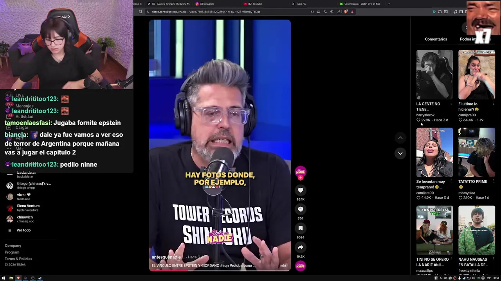Image resolution: width=501 pixels, height=281 pixels.
Task: Open sound disc icon below share
Action: pos(300,266)
